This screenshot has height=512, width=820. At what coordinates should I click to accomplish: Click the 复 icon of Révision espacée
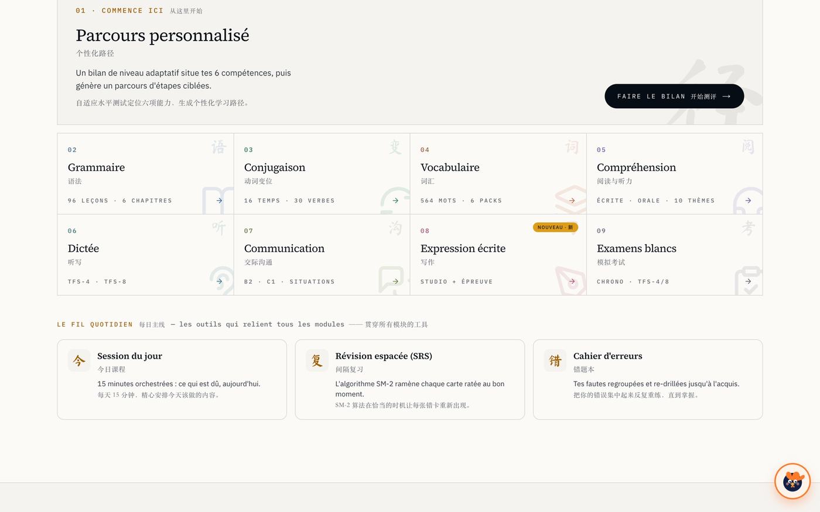[x=317, y=360]
